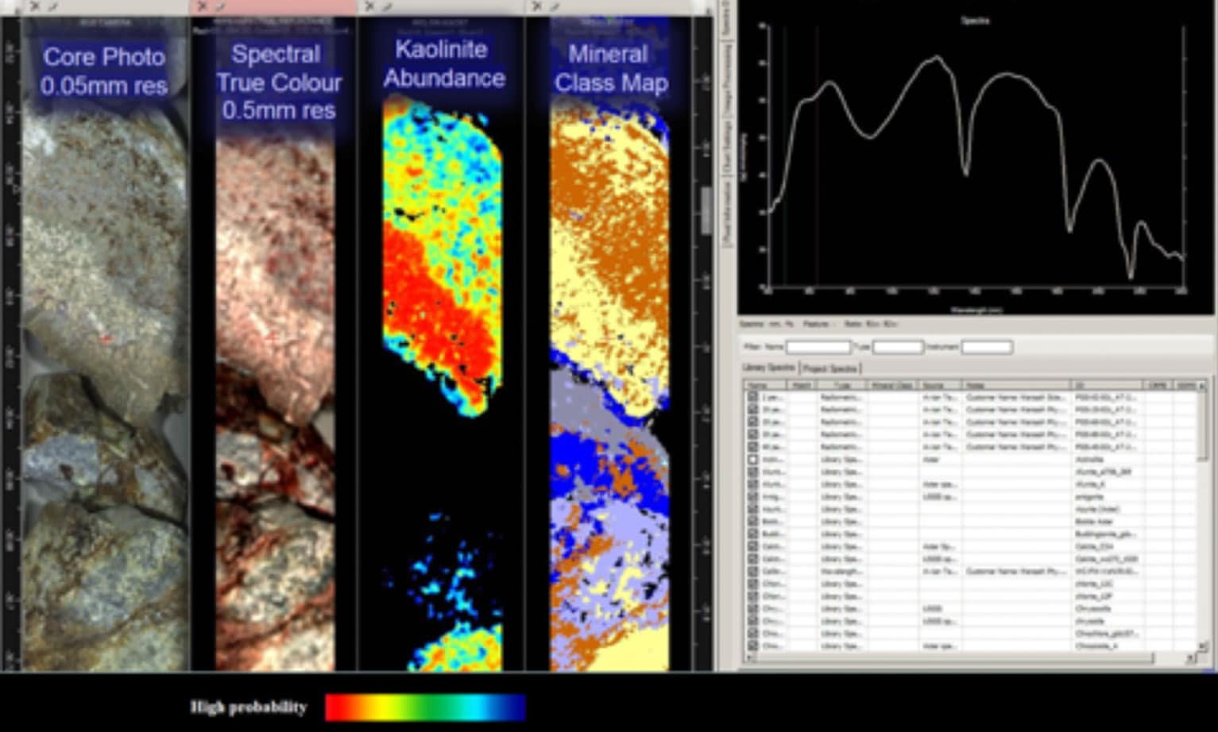Click the Instrument filter input field
The width and height of the screenshot is (1218, 732).
click(x=986, y=347)
